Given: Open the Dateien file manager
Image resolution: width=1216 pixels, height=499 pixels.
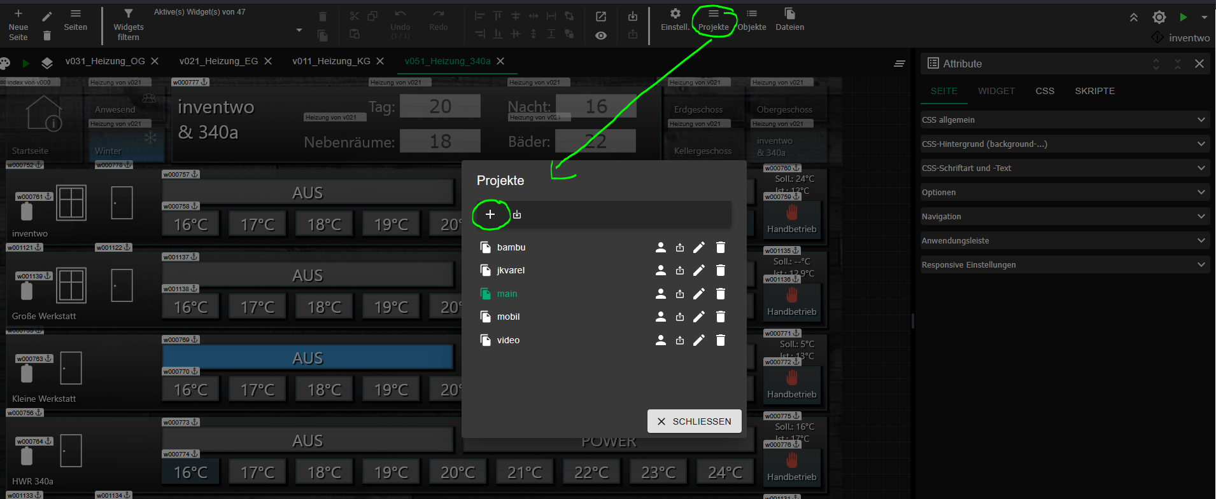Looking at the screenshot, I should pyautogui.click(x=789, y=20).
